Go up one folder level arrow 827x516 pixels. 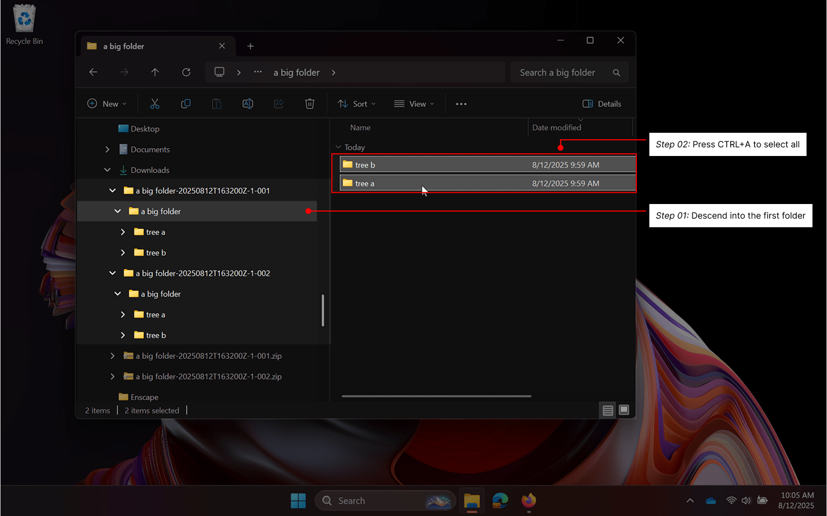(155, 72)
